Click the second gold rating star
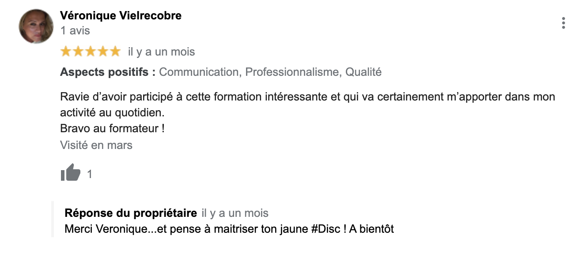 click(x=78, y=52)
